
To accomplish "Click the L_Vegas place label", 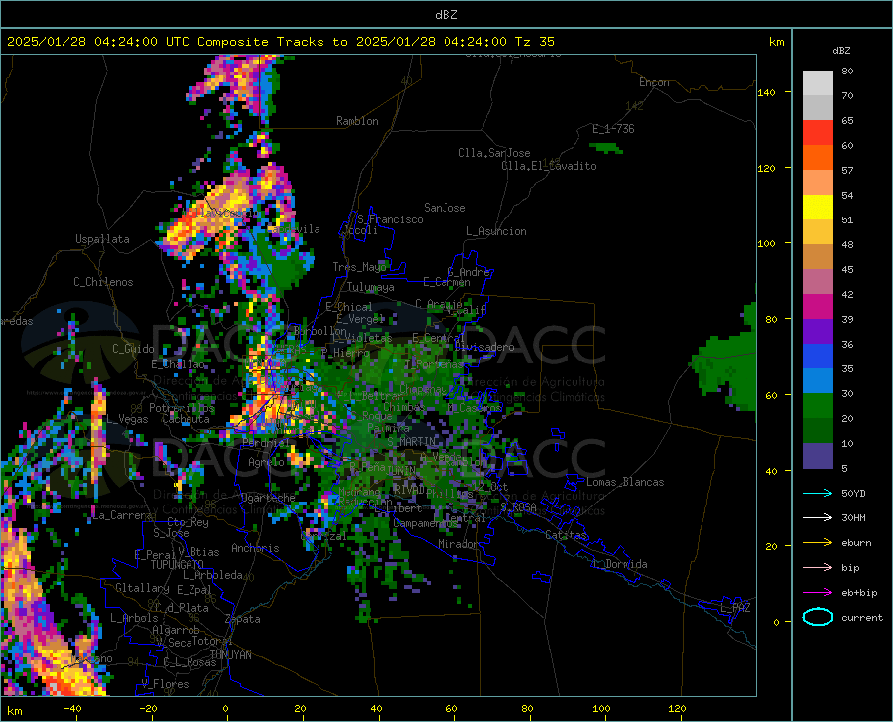I will click(127, 419).
